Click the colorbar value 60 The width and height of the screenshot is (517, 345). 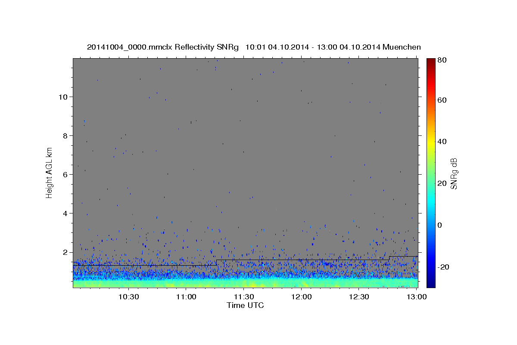tap(442, 100)
